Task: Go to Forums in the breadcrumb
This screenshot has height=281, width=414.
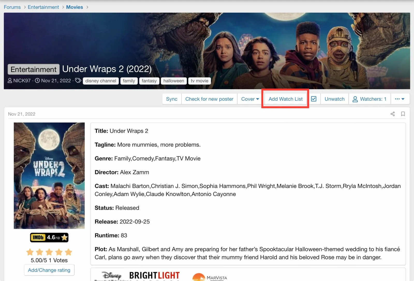Action: [x=12, y=7]
